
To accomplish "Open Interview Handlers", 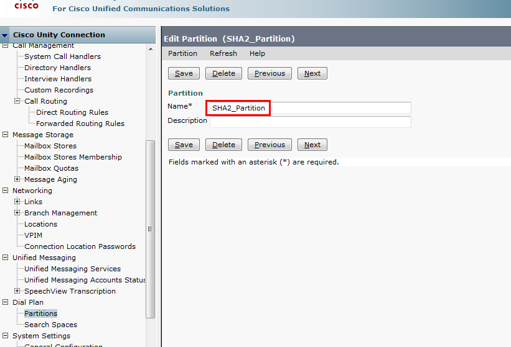I will click(58, 79).
